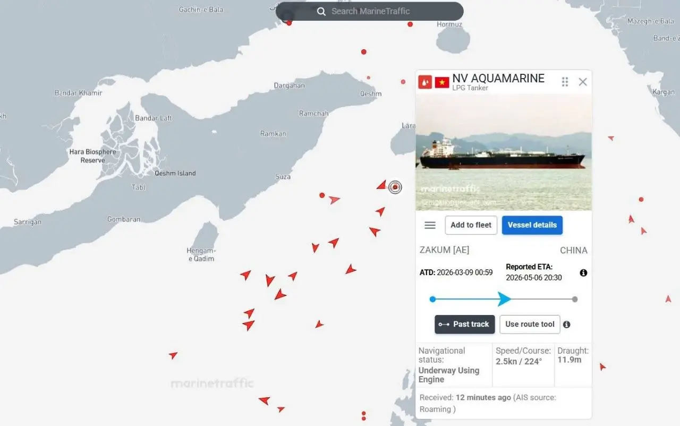Click the CHINA destination label
680x426 pixels.
[x=574, y=250]
